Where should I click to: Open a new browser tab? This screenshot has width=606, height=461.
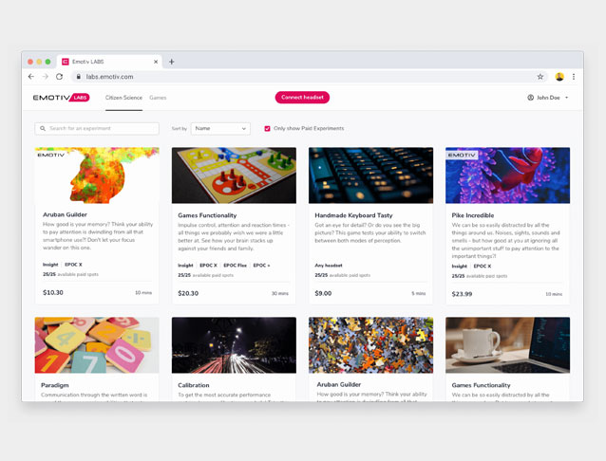[x=172, y=62]
